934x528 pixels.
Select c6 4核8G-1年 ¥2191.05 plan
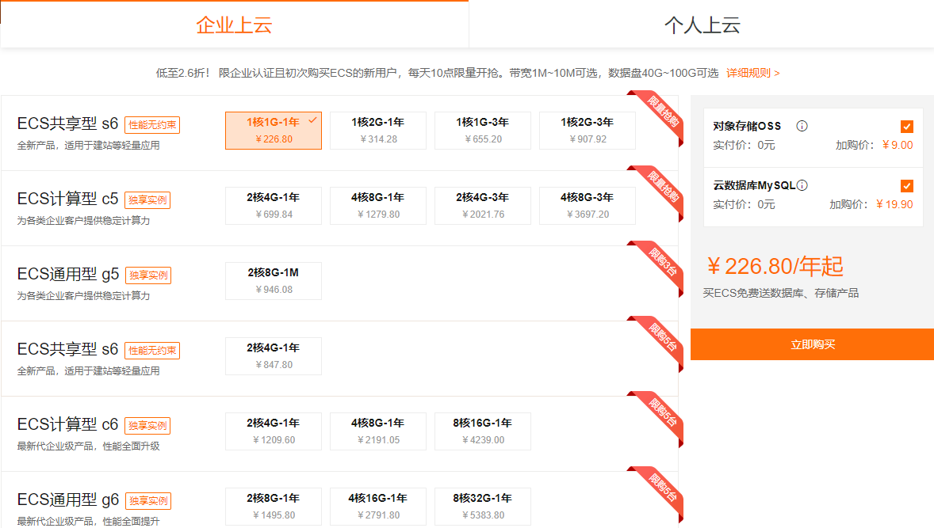click(x=378, y=431)
